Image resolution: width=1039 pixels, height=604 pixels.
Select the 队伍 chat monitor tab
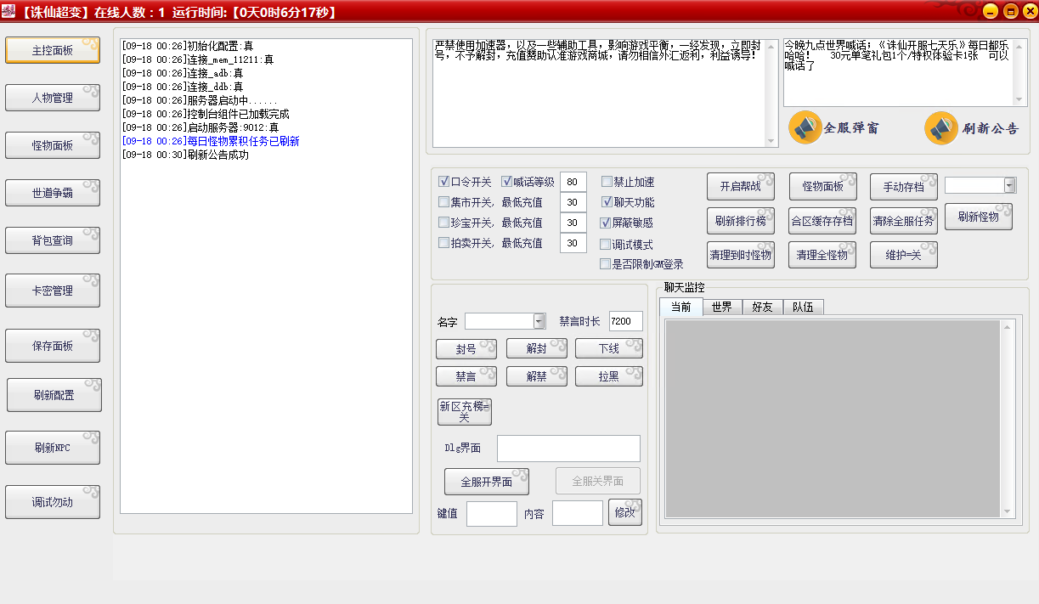point(802,308)
